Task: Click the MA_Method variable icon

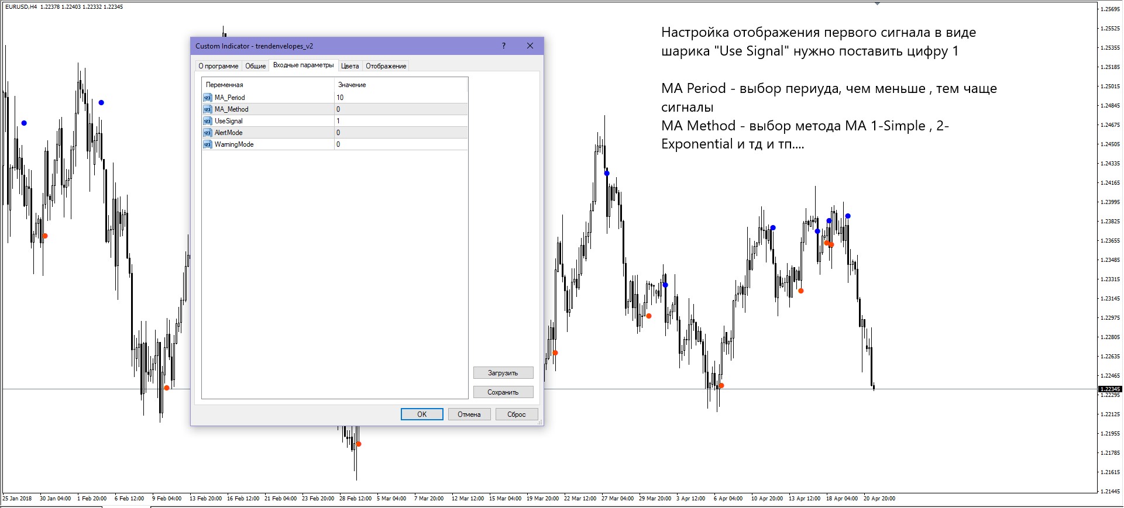Action: tap(207, 109)
